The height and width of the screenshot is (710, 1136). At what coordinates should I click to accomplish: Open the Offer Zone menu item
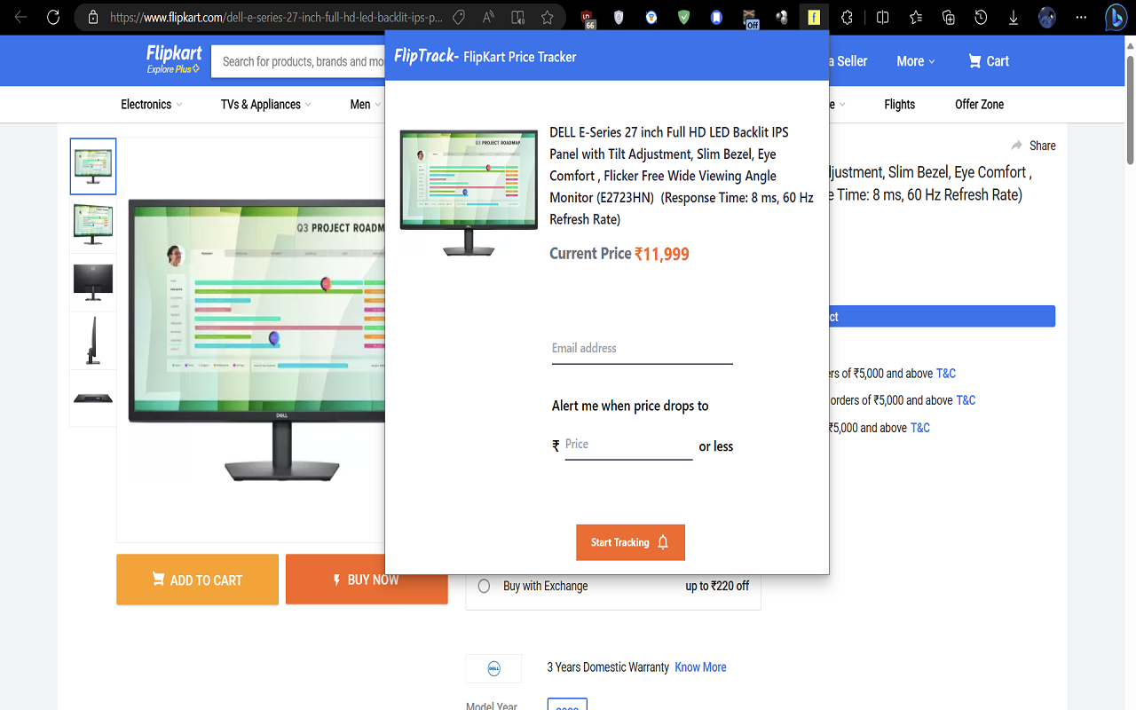[979, 105]
